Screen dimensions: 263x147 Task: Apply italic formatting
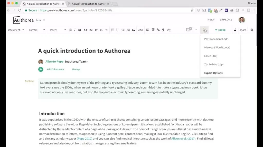pyautogui.click(x=75, y=30)
